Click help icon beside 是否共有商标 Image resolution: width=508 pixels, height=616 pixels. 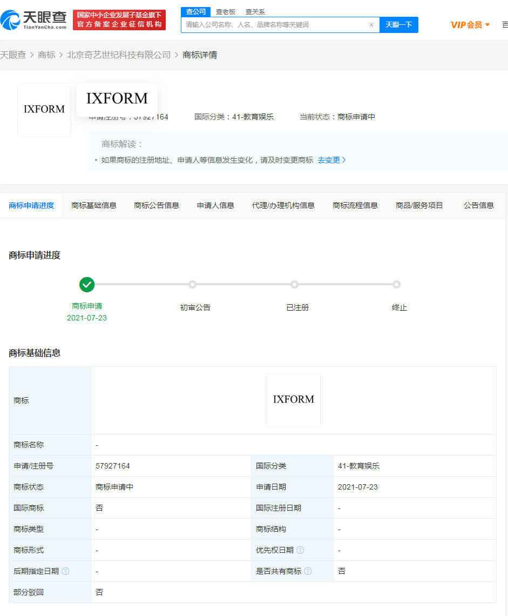tap(308, 571)
